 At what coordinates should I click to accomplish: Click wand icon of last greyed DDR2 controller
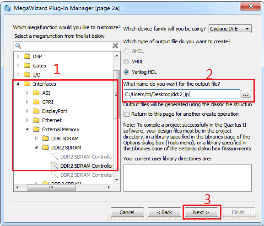54,175
